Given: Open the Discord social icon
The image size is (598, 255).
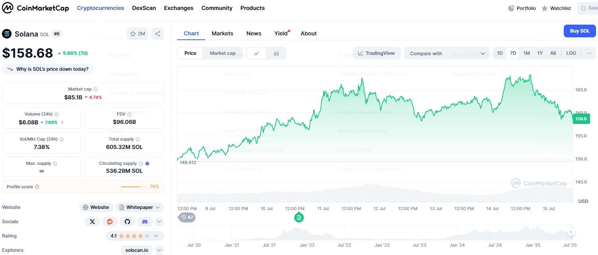Looking at the screenshot, I should click(145, 222).
